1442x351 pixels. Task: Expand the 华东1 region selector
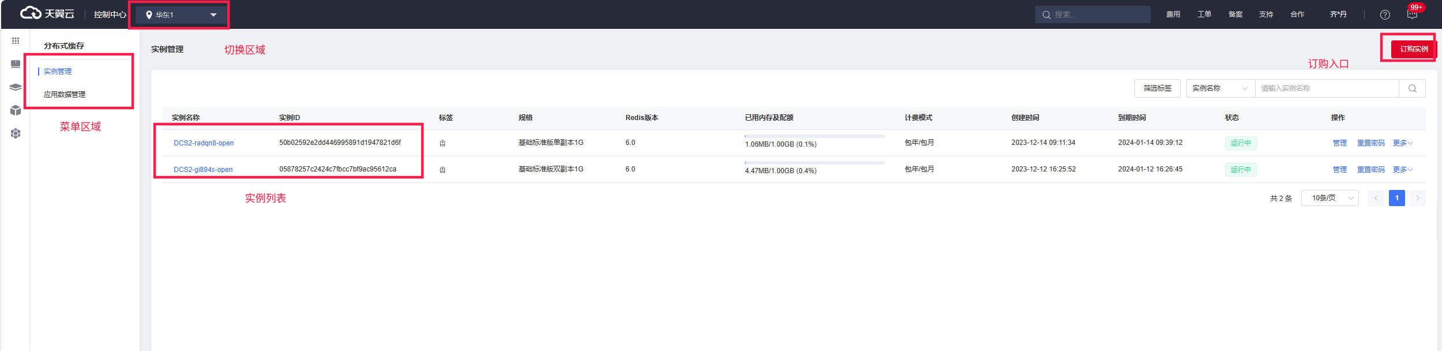(180, 15)
